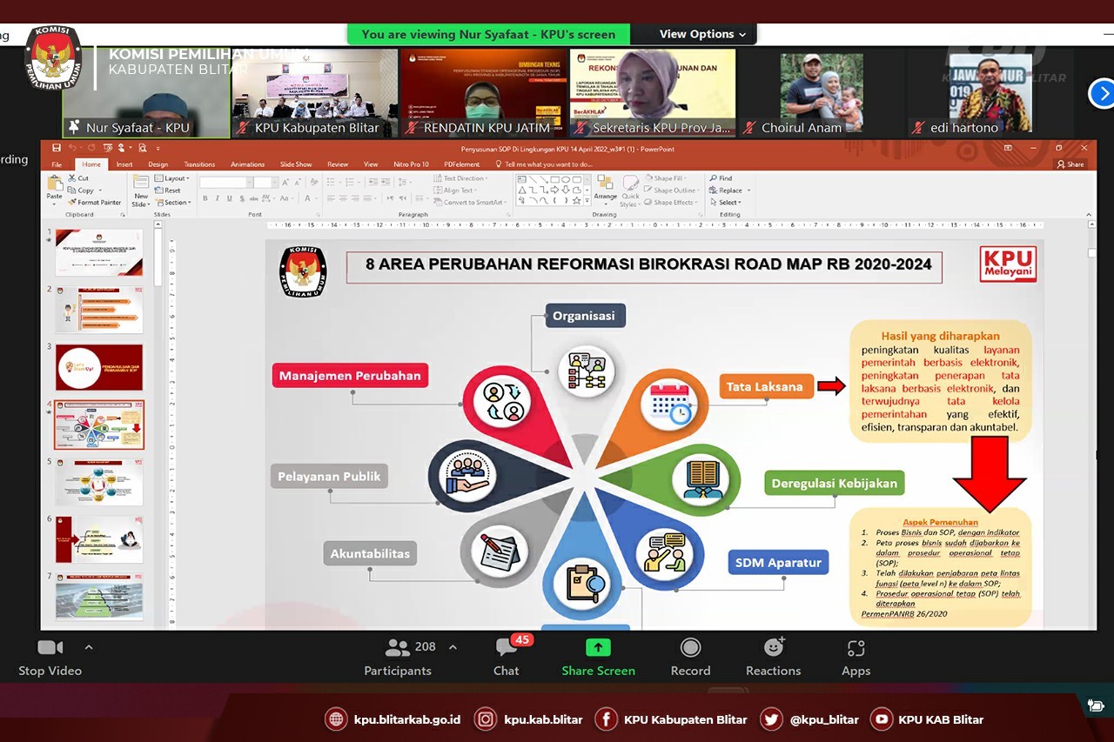
Task: Click the Share button in PowerPoint
Action: (1070, 164)
